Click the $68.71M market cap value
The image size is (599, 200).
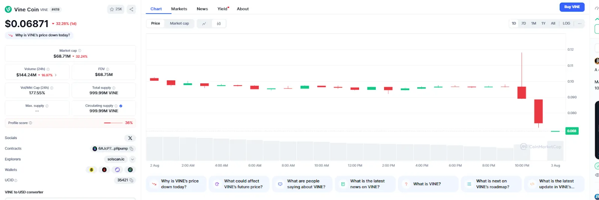coord(62,56)
